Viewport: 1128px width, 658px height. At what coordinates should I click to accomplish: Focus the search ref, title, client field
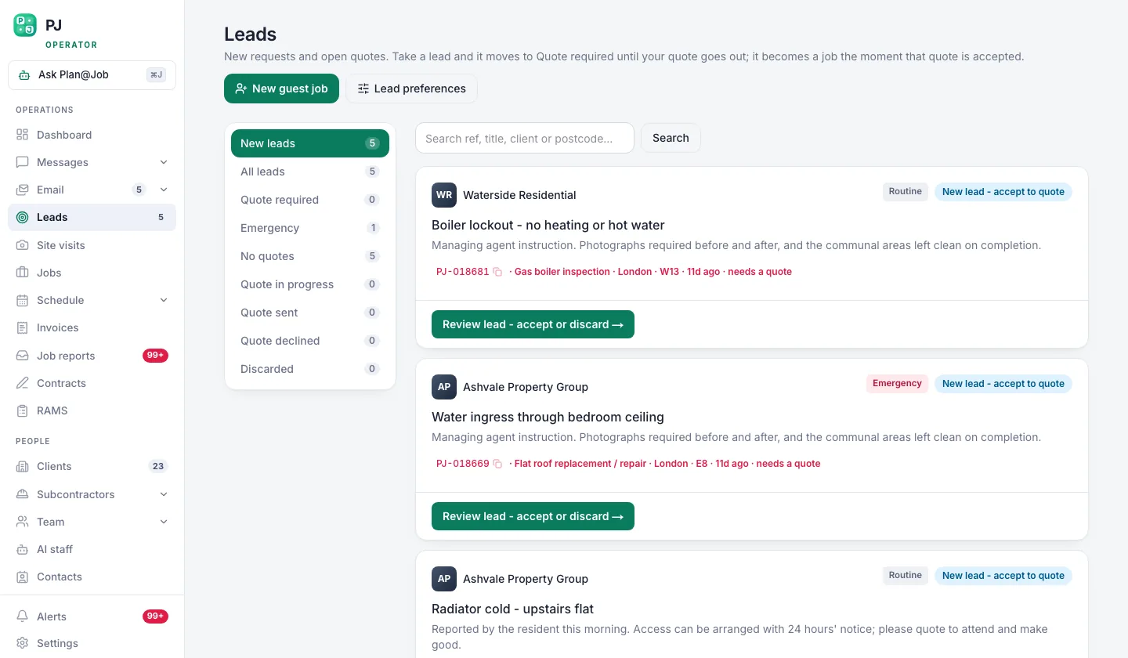525,138
